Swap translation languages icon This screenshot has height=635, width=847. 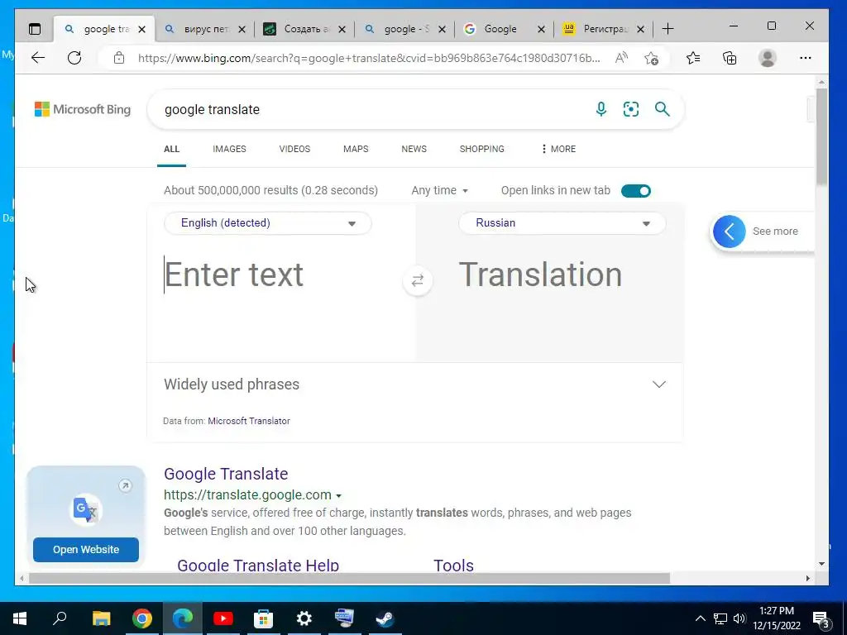[x=418, y=281]
